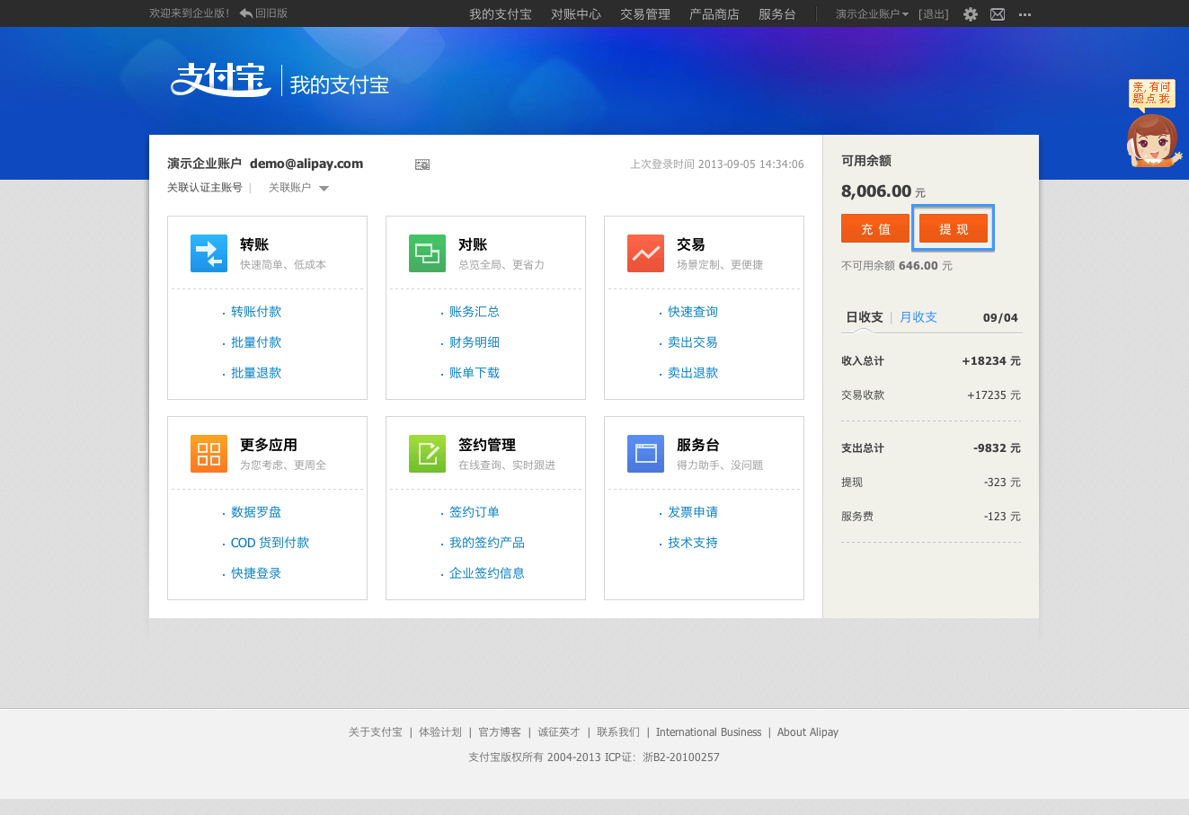Click the 退出 logout link
This screenshot has width=1189, height=815.
[934, 14]
